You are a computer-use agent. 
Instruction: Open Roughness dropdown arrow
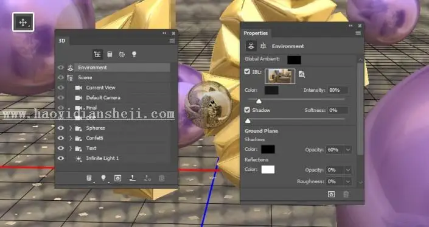[347, 181]
